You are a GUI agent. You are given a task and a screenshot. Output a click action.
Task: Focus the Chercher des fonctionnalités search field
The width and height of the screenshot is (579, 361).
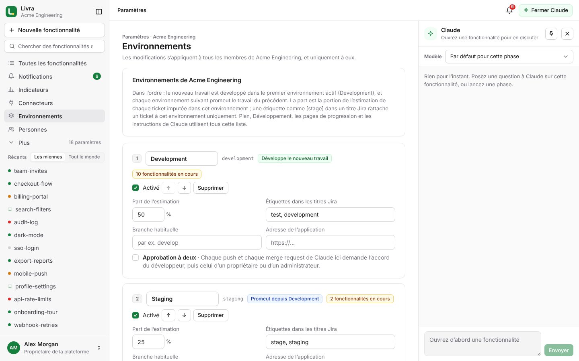pyautogui.click(x=54, y=46)
